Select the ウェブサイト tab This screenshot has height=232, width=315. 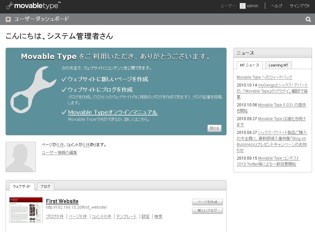tap(22, 186)
